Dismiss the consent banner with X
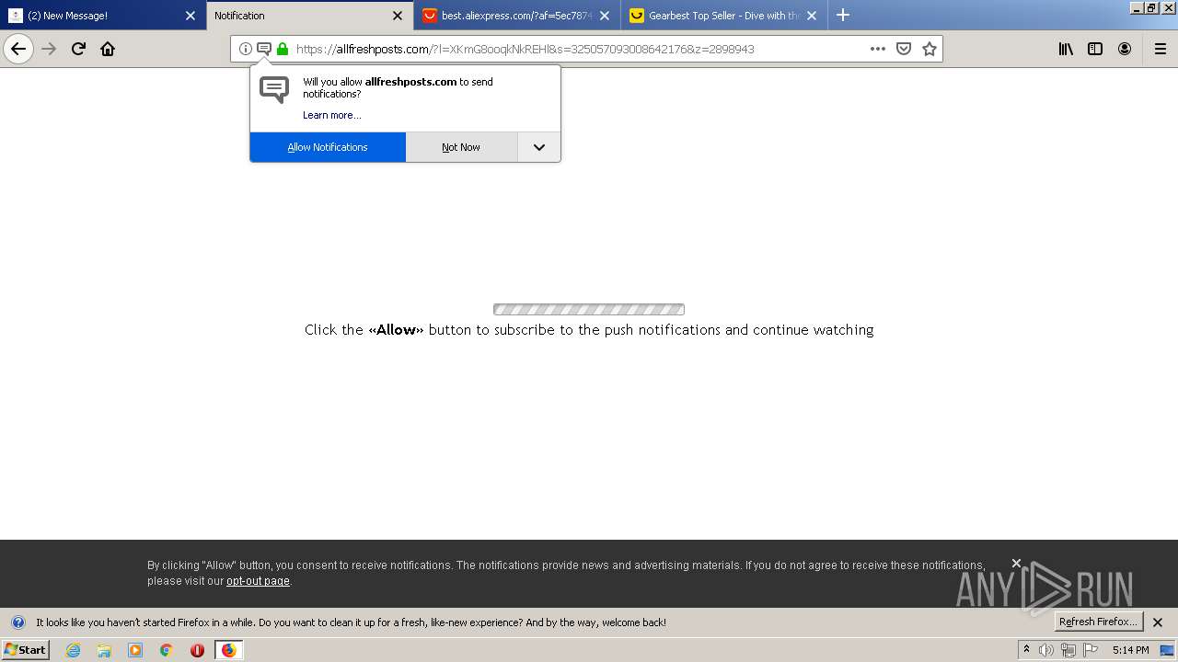The width and height of the screenshot is (1178, 662). point(1016,563)
